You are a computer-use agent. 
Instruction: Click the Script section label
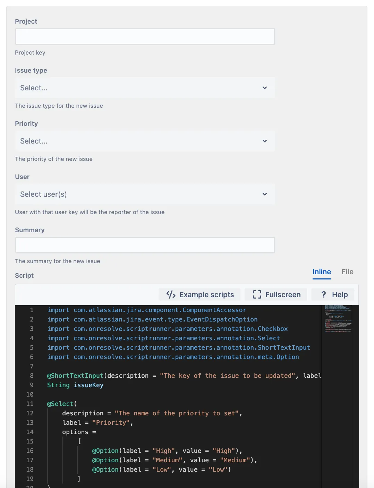(x=24, y=276)
